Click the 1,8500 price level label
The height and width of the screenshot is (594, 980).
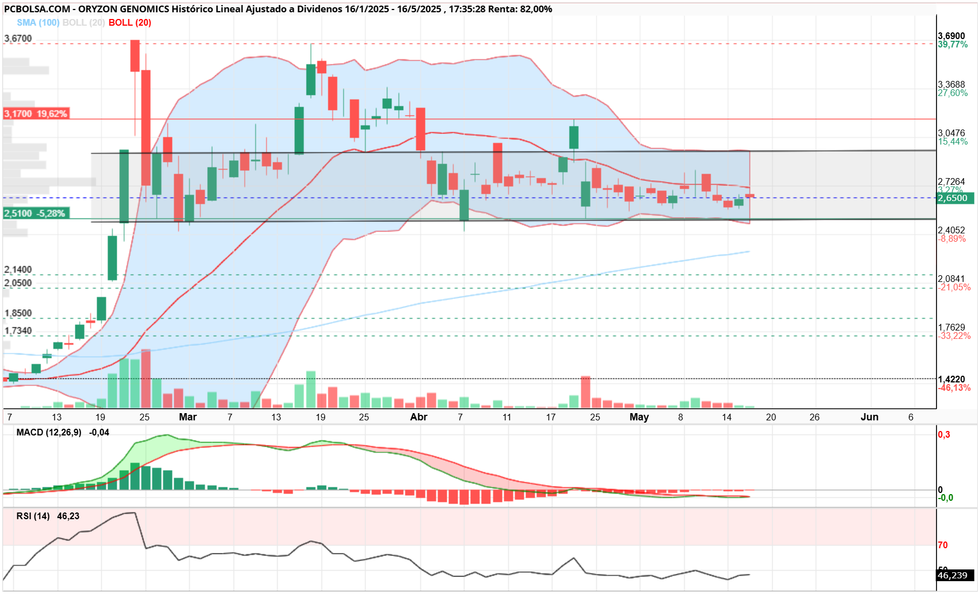point(18,313)
